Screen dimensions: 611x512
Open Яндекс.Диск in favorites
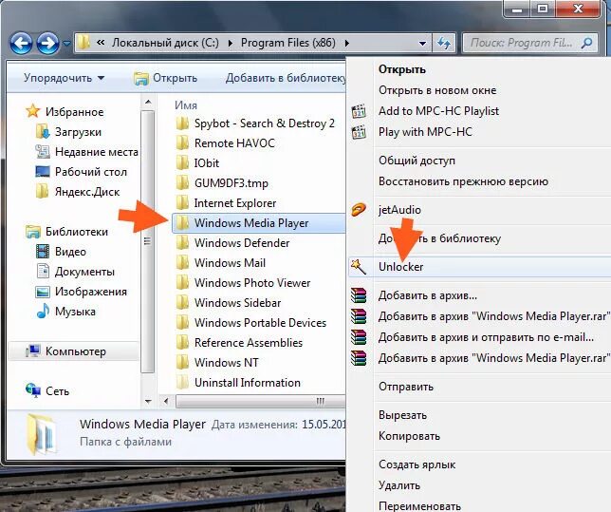pos(77,192)
